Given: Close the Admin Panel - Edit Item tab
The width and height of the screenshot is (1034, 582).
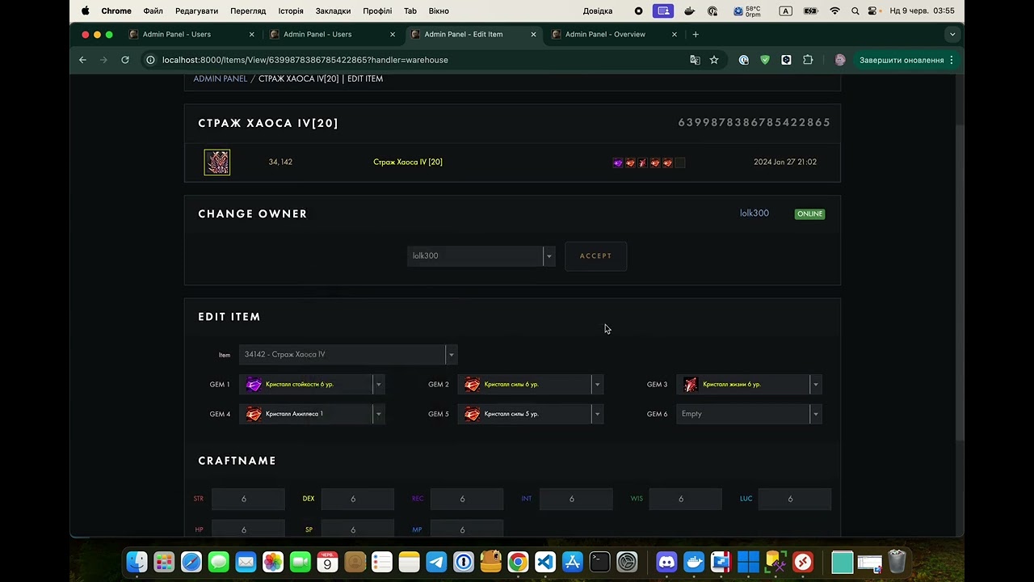Looking at the screenshot, I should (x=533, y=34).
